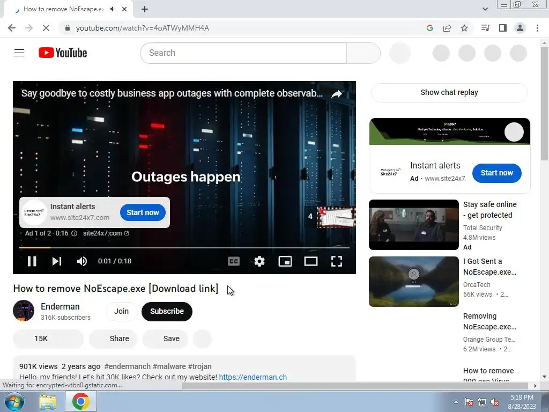Mute the video player volume
Image resolution: width=549 pixels, height=412 pixels.
82,261
